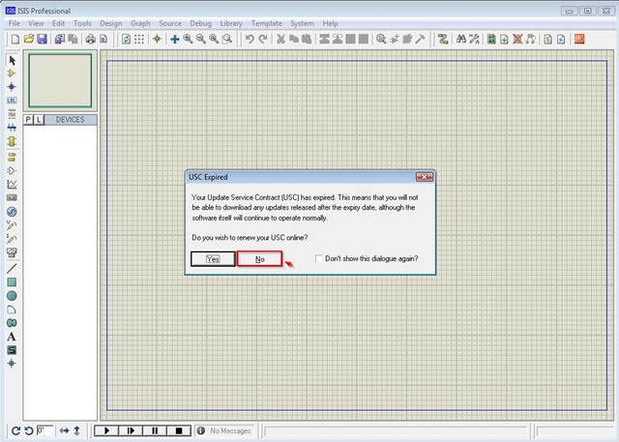619x442 pixels.
Task: Click the Play simulation button
Action: pyautogui.click(x=106, y=430)
